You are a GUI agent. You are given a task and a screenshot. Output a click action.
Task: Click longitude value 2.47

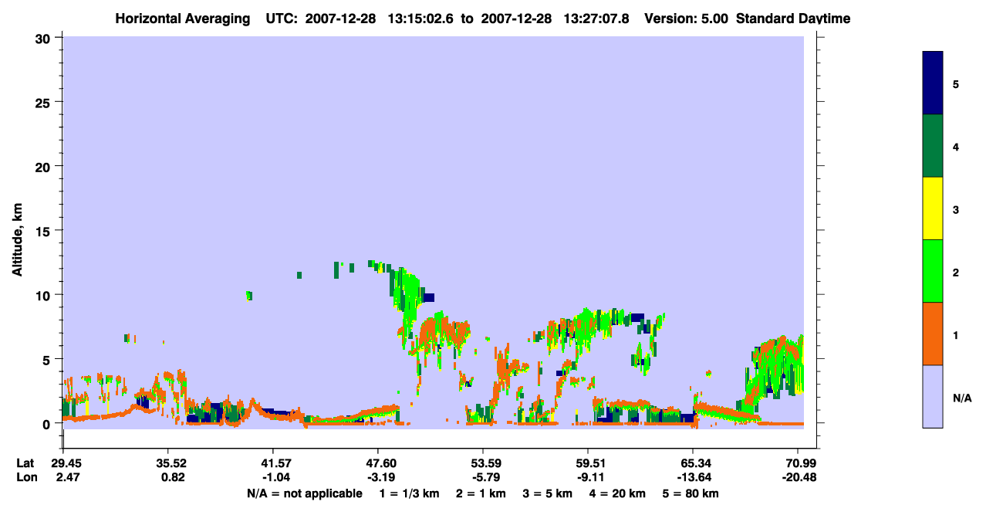[69, 478]
